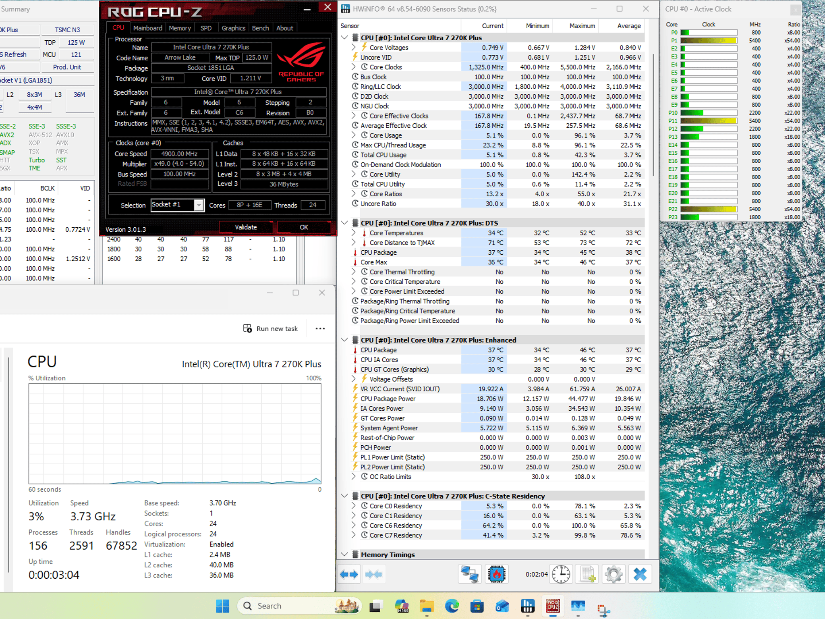Open CPU-Z Bench tab

pyautogui.click(x=260, y=28)
